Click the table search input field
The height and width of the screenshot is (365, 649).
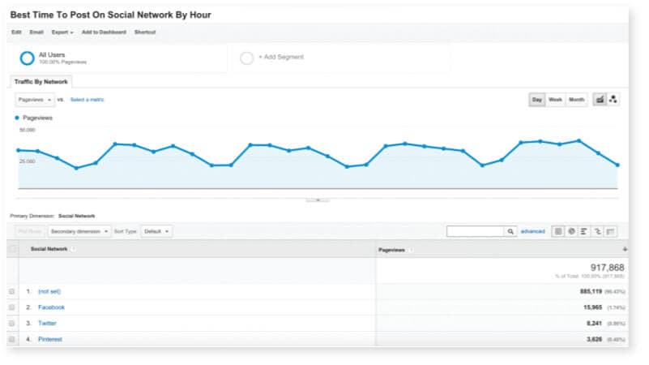[476, 231]
